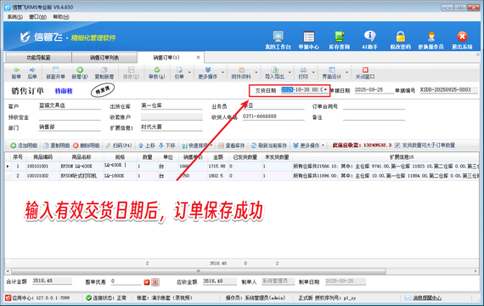
Task: Switch to 功能导航窗 tab
Action: pos(38,58)
